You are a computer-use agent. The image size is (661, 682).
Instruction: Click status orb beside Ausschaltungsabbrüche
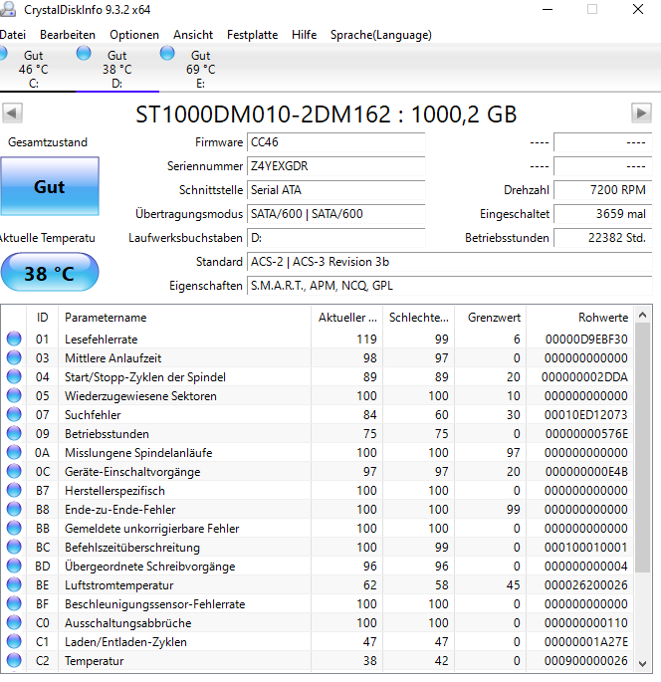click(14, 622)
